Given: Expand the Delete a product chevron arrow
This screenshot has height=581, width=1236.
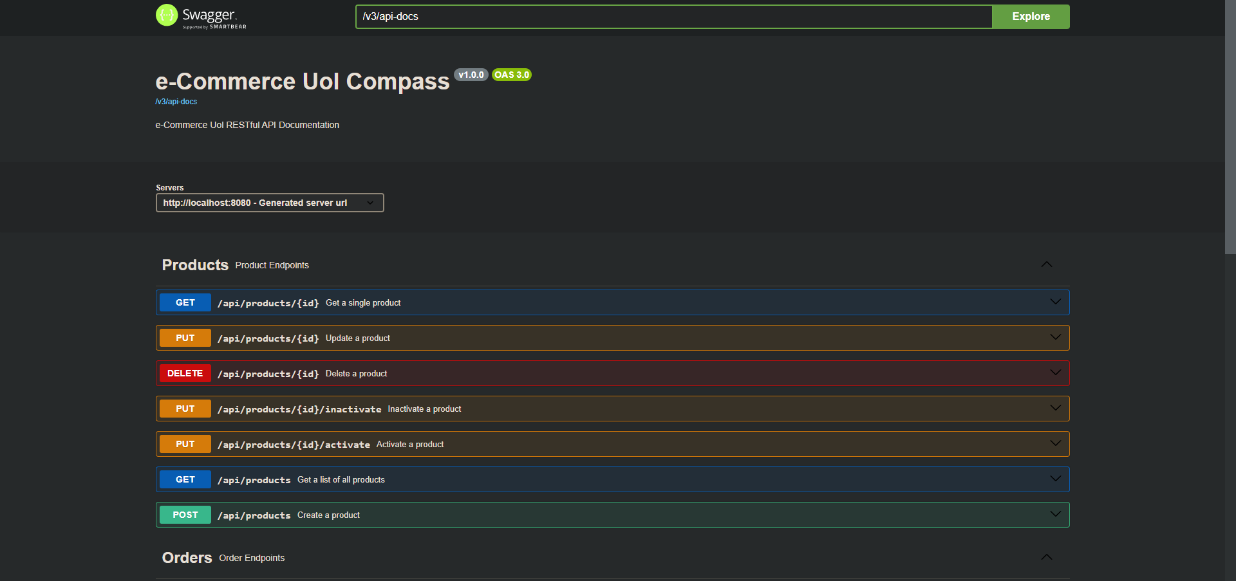Looking at the screenshot, I should point(1055,373).
